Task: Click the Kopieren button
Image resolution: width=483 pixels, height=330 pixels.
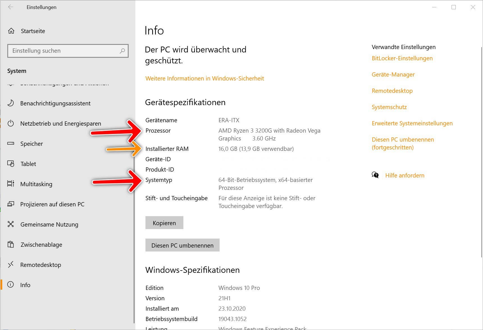Action: [x=164, y=223]
